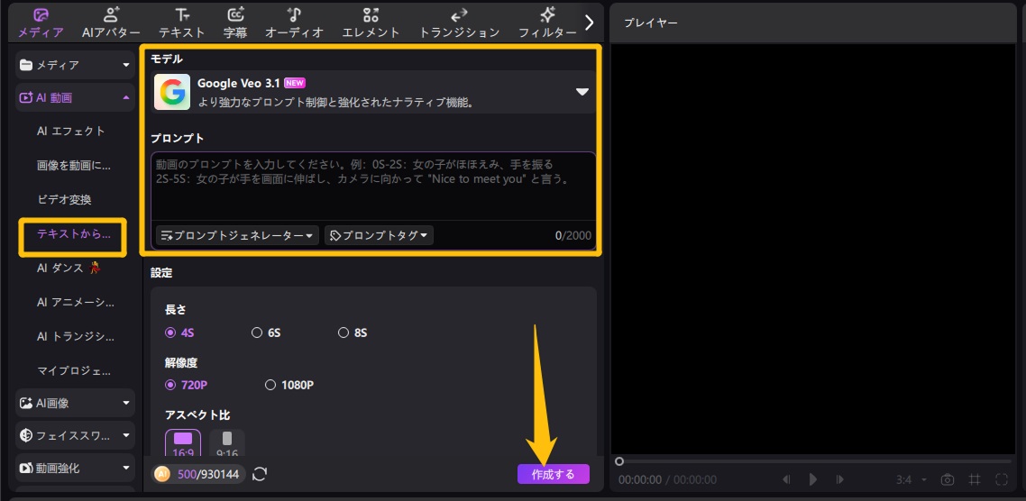Select the 16:9 aspect ratio
Image resolution: width=1026 pixels, height=501 pixels.
click(183, 443)
